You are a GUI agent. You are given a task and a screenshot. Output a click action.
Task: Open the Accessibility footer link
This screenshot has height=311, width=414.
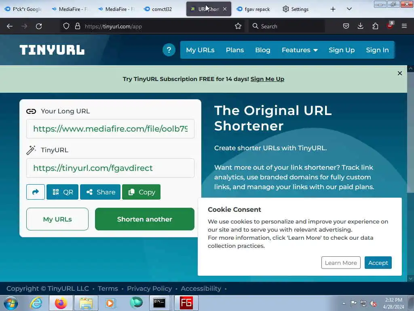click(x=201, y=288)
